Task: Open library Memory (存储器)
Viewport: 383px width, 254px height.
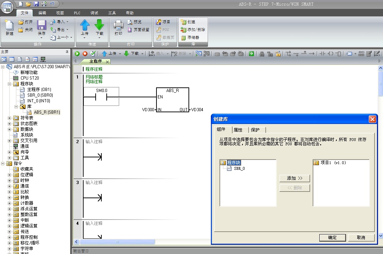Action: point(190,37)
